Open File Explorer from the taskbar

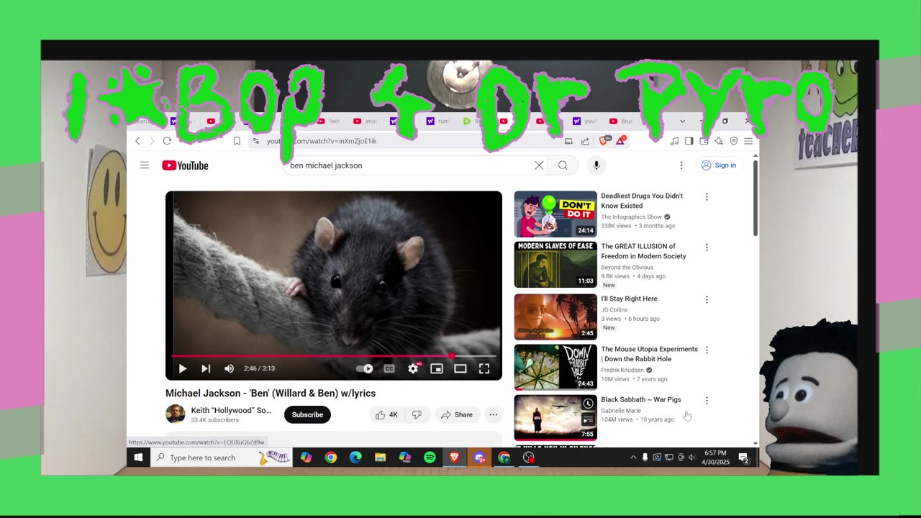[380, 458]
